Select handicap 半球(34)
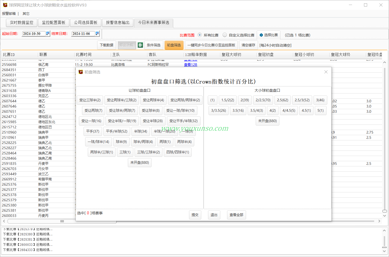 coord(141,131)
